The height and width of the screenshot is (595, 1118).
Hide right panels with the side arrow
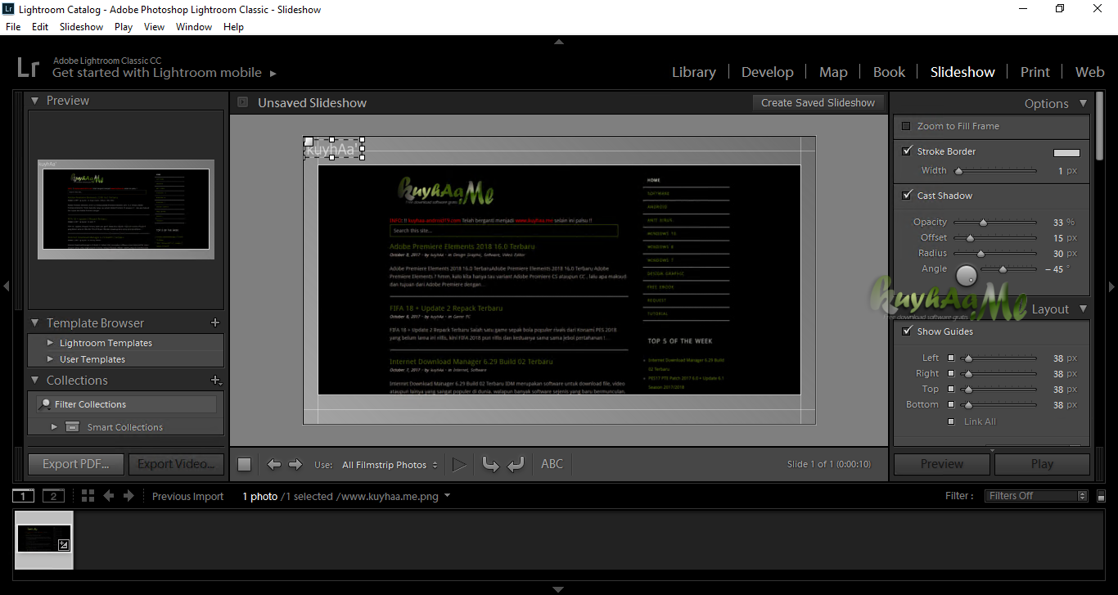tap(1111, 286)
